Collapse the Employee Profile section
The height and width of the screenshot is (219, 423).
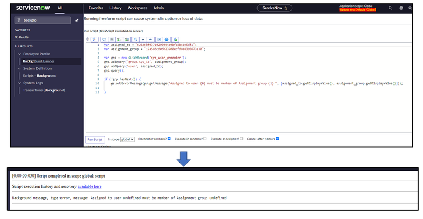click(x=19, y=54)
